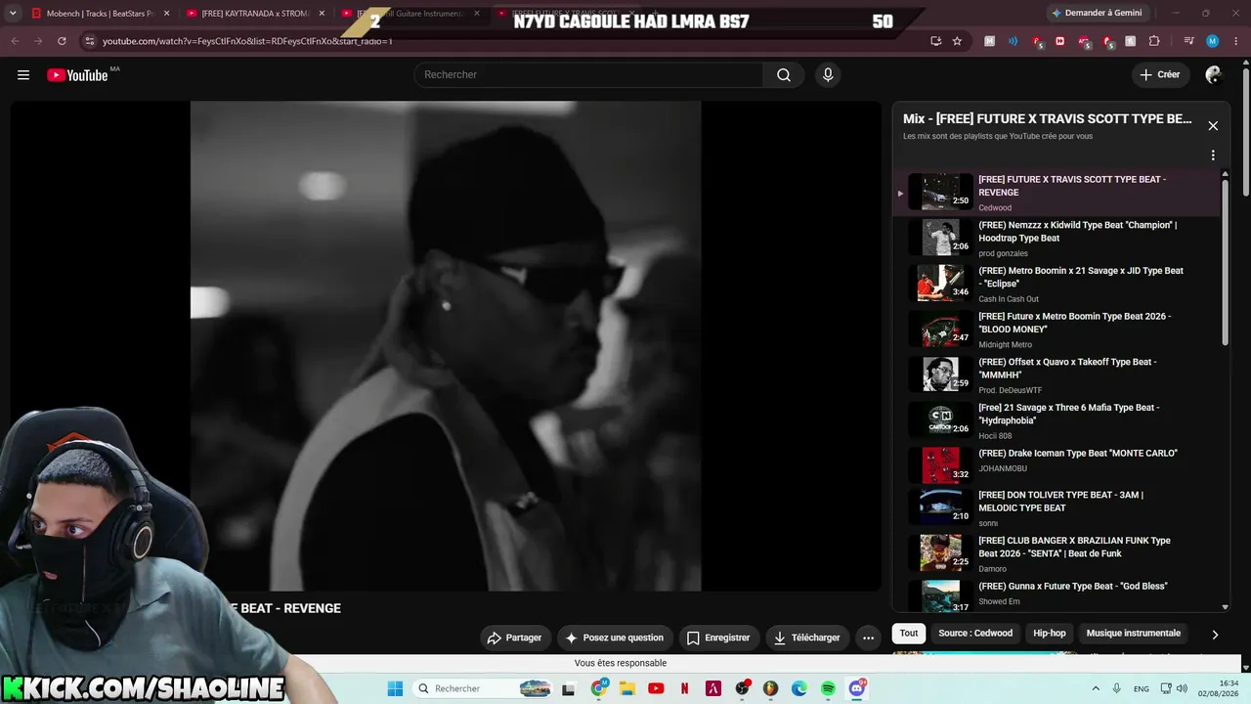The image size is (1251, 704).
Task: Click the YouTube search magnifier button
Action: point(784,75)
